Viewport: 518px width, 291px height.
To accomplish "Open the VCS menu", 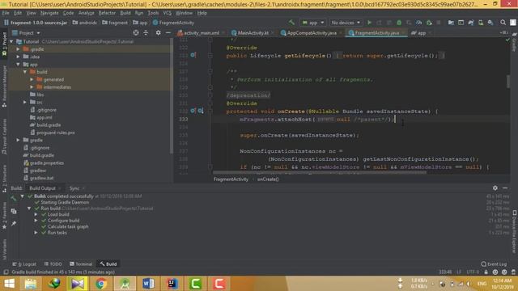I will tap(168, 13).
